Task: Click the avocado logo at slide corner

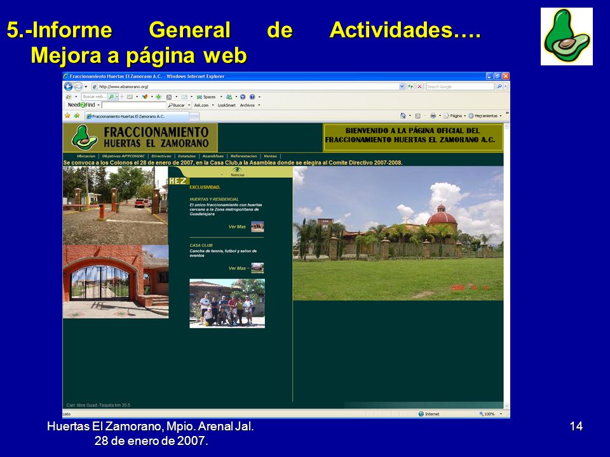Action: coord(566,36)
